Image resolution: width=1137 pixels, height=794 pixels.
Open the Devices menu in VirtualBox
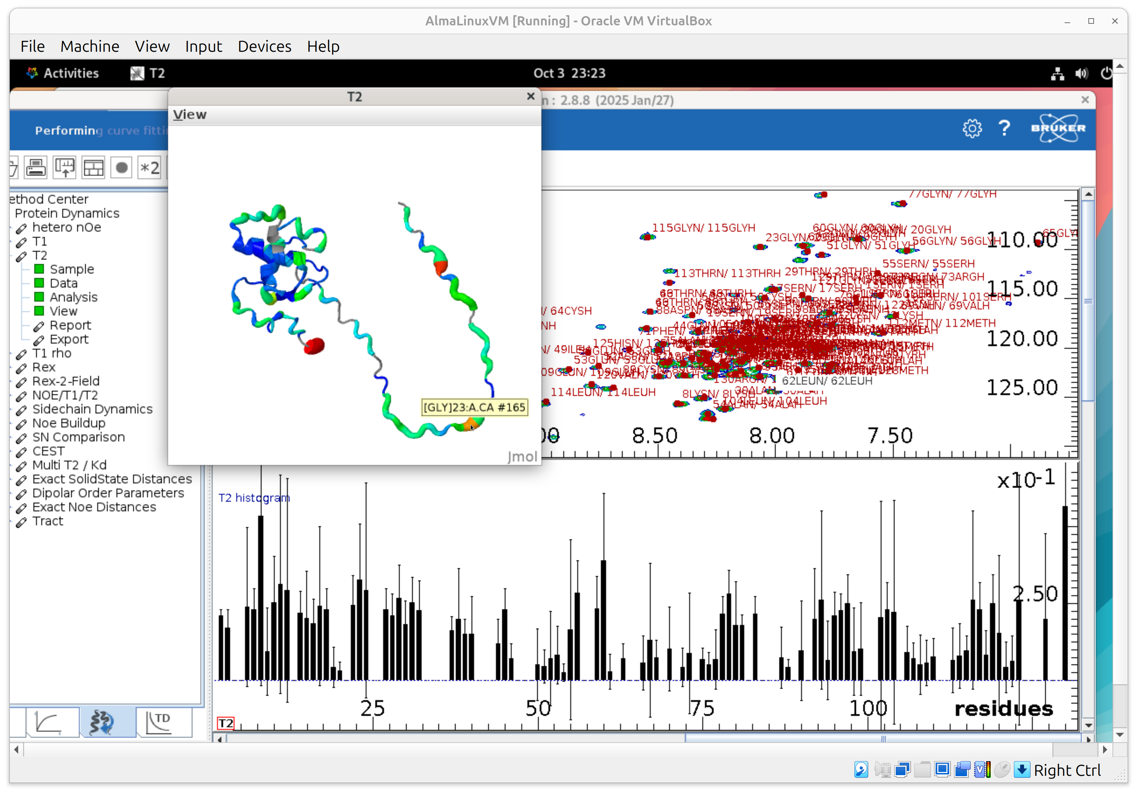click(264, 47)
